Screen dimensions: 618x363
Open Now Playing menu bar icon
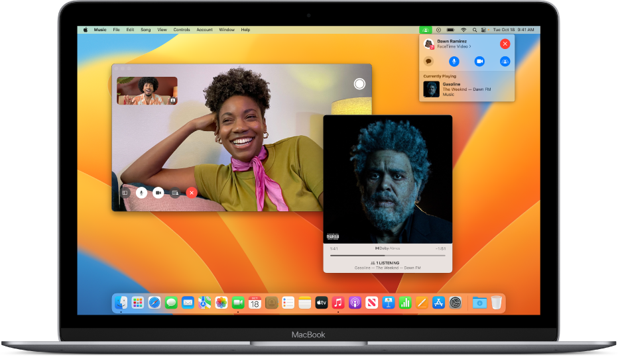[x=438, y=30]
